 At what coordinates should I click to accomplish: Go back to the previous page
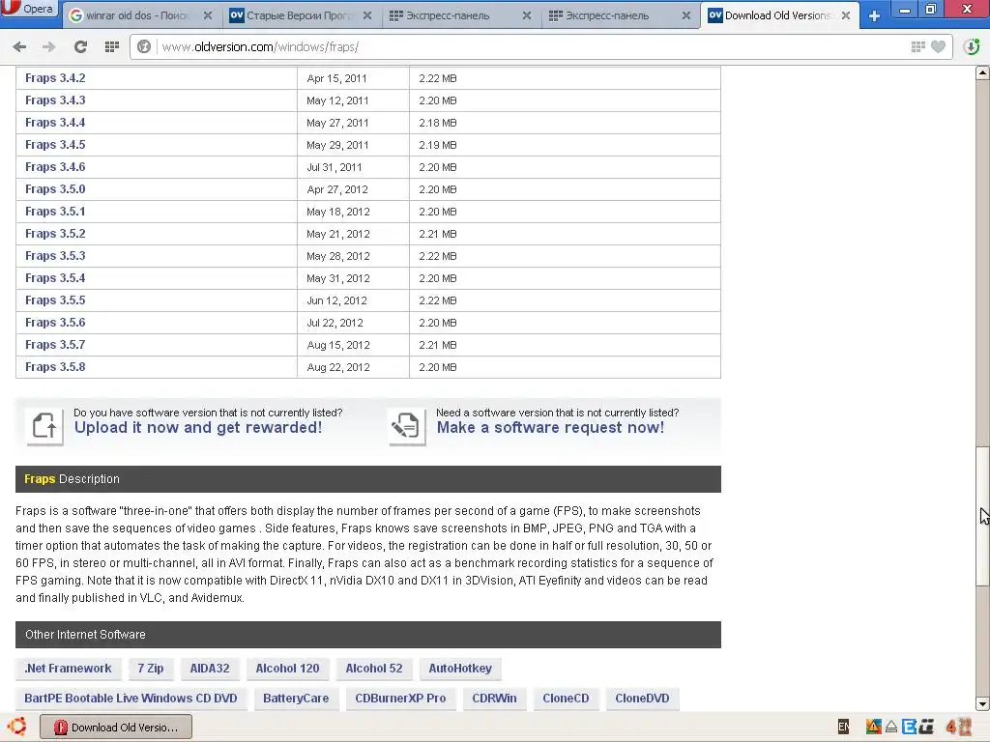[x=19, y=46]
